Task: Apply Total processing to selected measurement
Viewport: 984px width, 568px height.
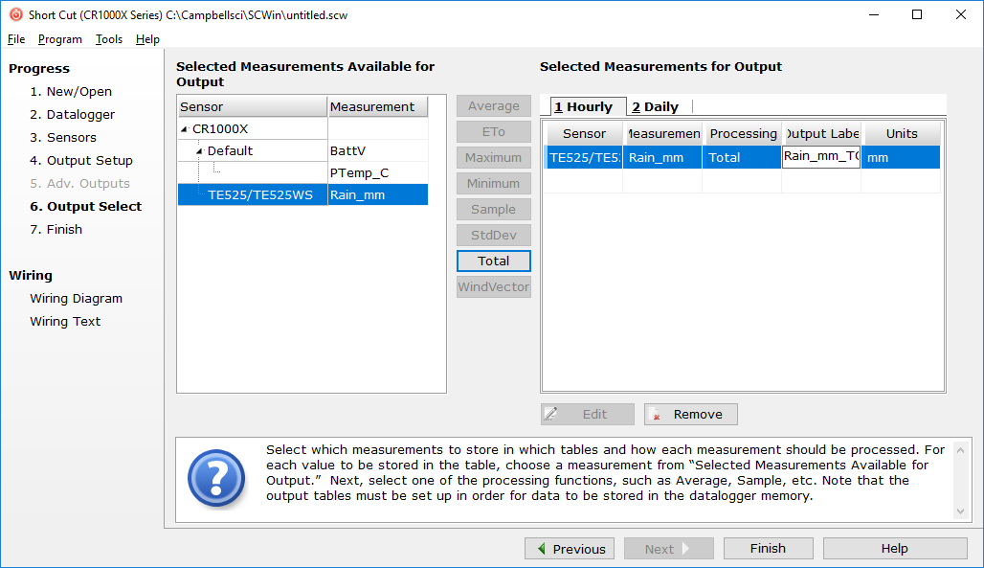Action: click(x=493, y=261)
